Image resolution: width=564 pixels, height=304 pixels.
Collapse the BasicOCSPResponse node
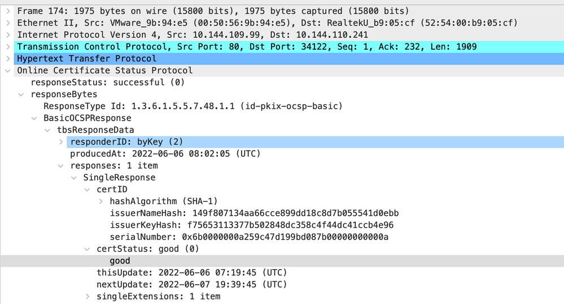(34, 118)
